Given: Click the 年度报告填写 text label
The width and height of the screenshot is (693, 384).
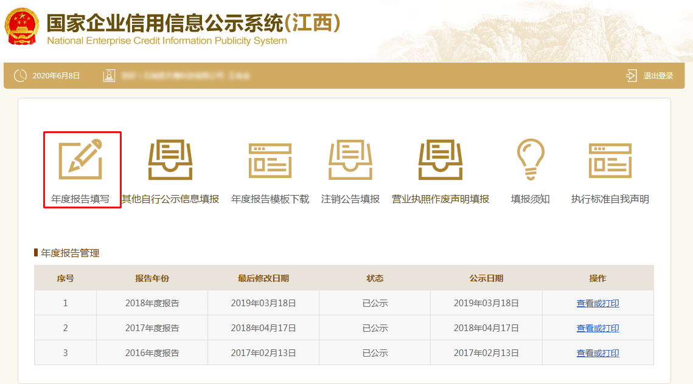Looking at the screenshot, I should point(80,199).
